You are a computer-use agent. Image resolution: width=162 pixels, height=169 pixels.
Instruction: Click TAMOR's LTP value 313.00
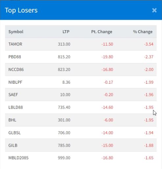pos(64,44)
